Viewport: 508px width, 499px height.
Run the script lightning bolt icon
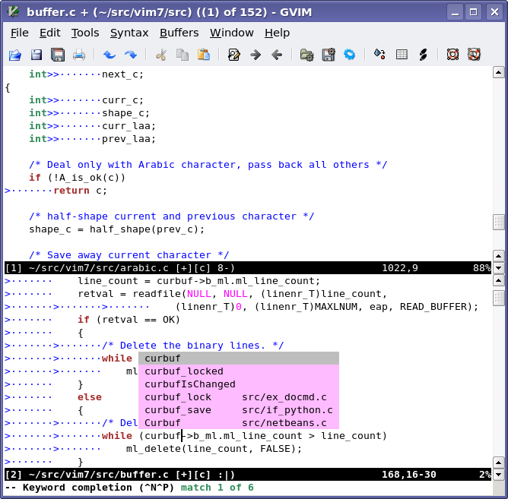tap(423, 55)
